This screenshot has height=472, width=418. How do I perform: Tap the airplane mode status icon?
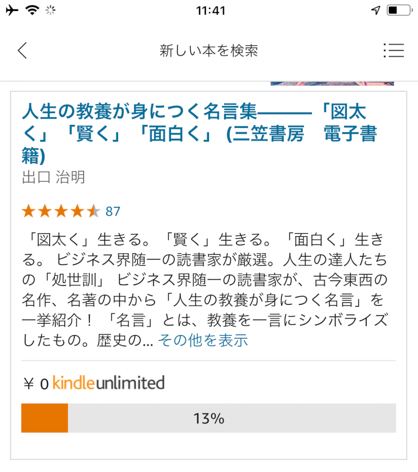[11, 10]
